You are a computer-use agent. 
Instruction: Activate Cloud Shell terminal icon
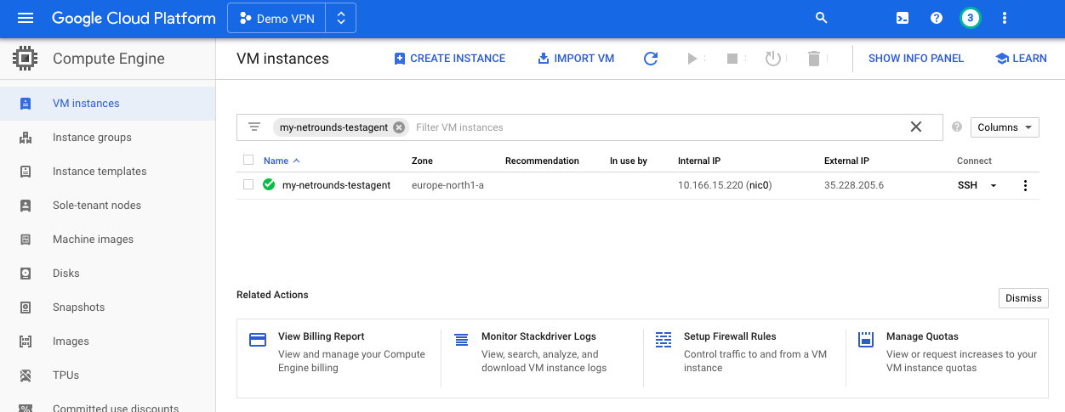(903, 18)
